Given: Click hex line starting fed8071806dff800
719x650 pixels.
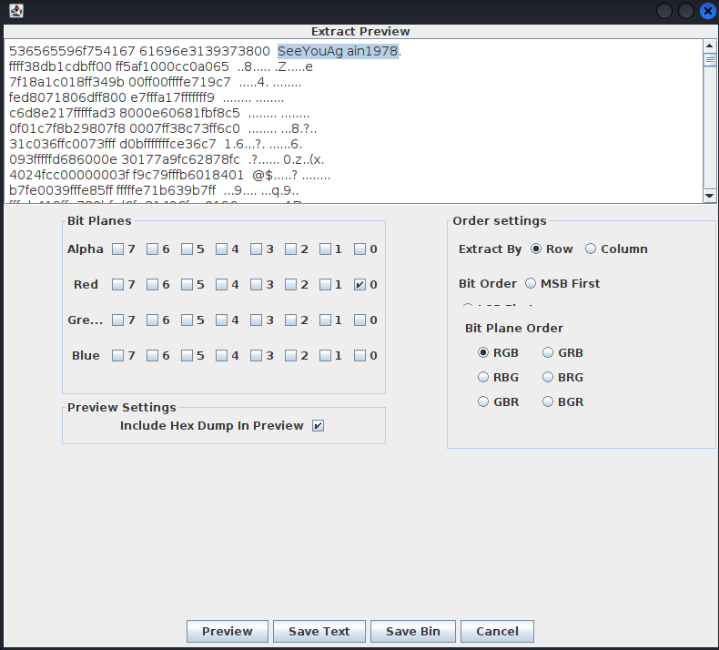Looking at the screenshot, I should 147,97.
